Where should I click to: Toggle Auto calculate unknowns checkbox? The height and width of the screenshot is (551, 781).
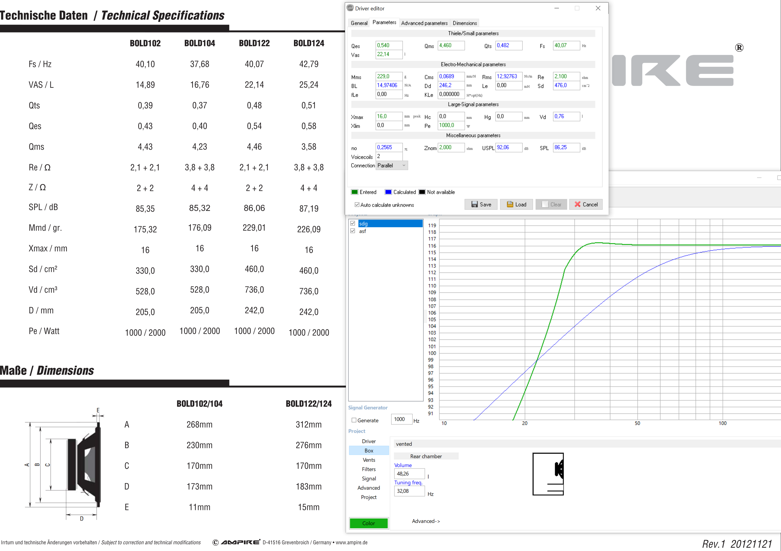tap(357, 205)
